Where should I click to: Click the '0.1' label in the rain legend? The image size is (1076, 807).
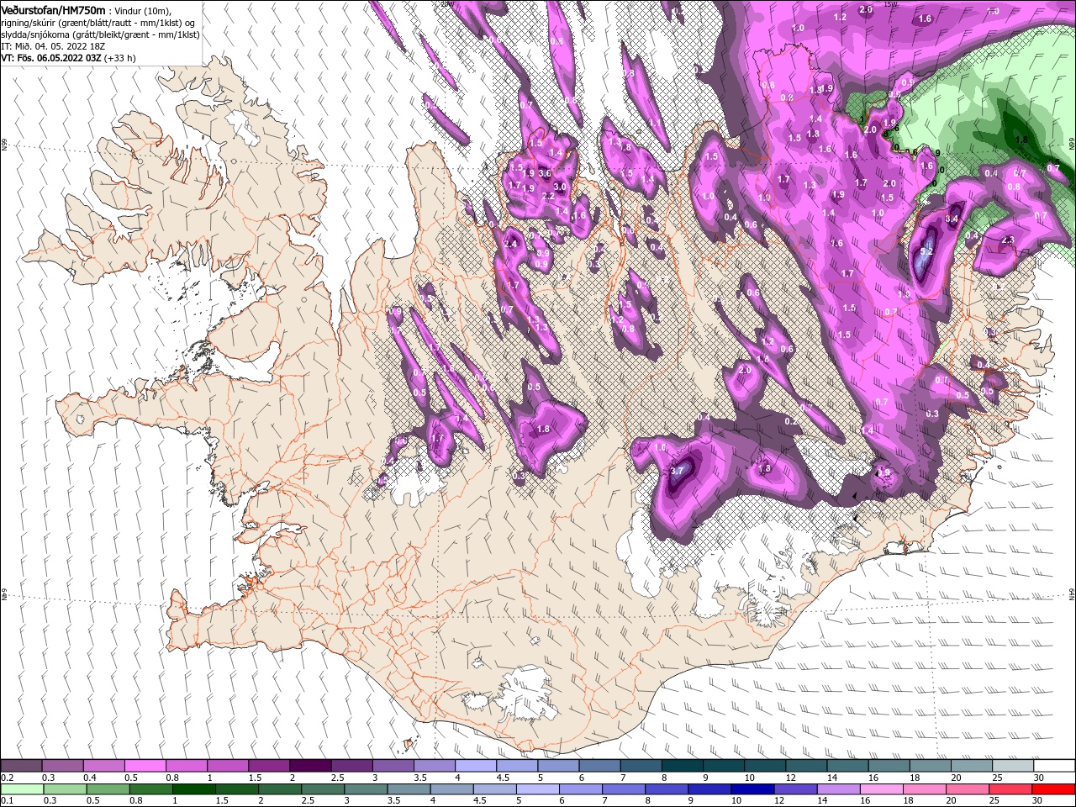(x=7, y=801)
